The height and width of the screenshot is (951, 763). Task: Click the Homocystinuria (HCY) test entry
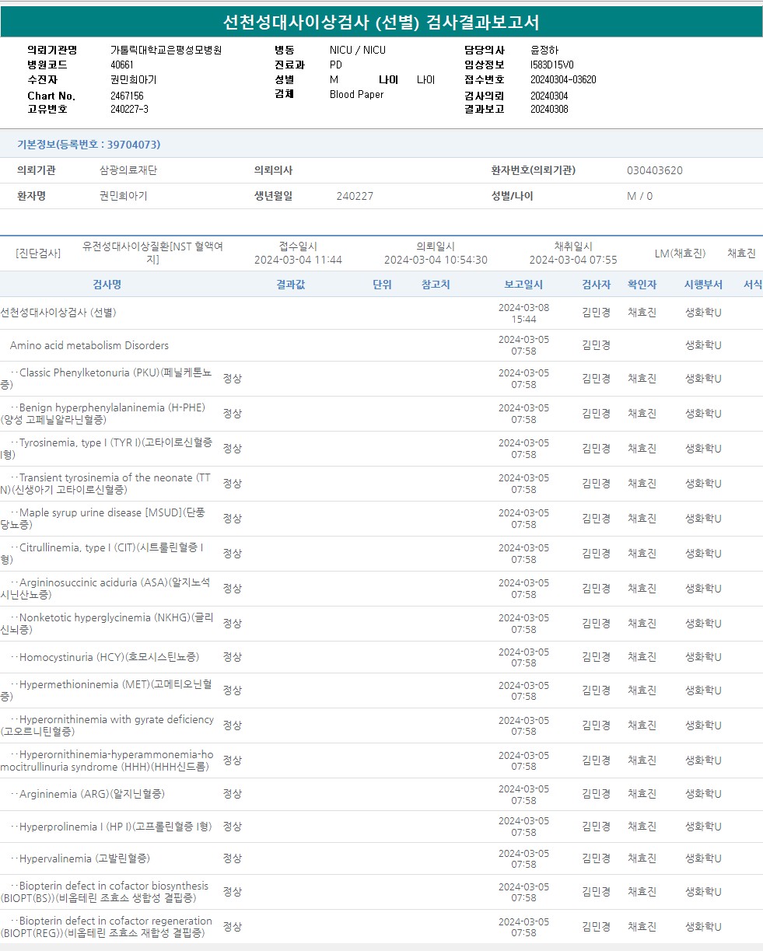click(x=109, y=658)
